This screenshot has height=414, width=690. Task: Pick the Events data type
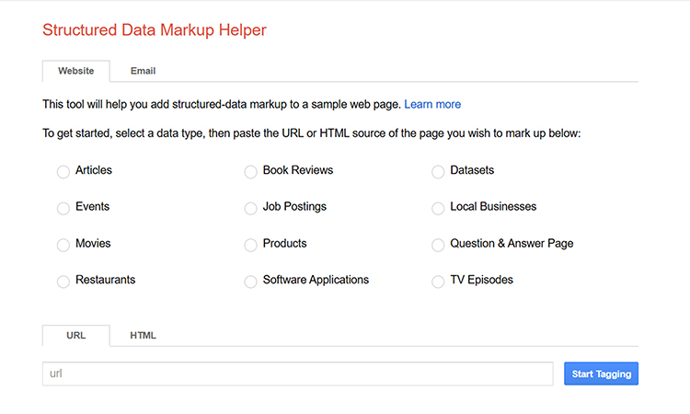(x=63, y=209)
